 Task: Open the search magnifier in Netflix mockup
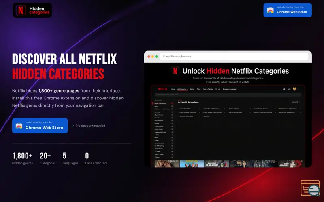click(x=284, y=89)
